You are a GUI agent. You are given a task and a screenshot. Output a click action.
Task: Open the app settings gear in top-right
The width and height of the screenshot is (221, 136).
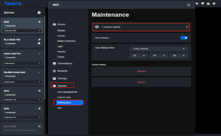point(214,3)
